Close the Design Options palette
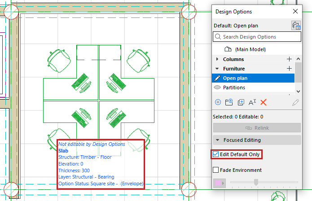Viewport: 312px width, 201px height. tap(295, 11)
